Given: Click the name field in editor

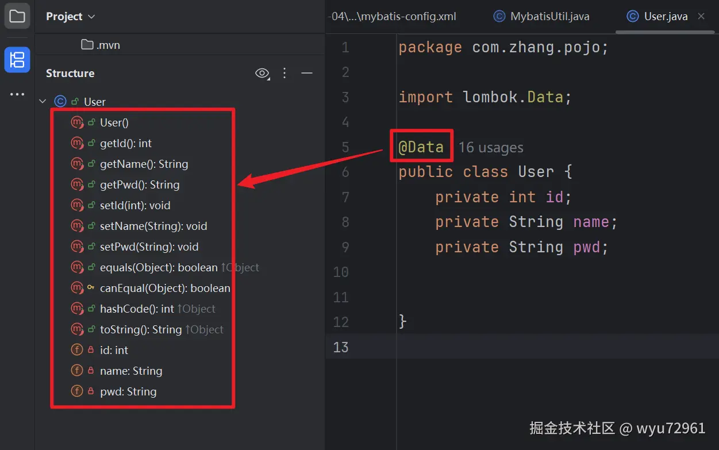Looking at the screenshot, I should pos(591,222).
